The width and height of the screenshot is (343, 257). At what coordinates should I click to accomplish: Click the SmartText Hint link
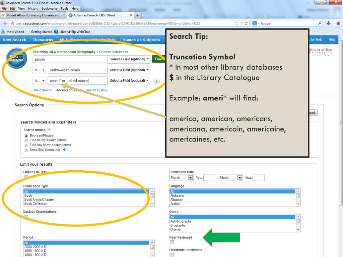click(x=65, y=150)
